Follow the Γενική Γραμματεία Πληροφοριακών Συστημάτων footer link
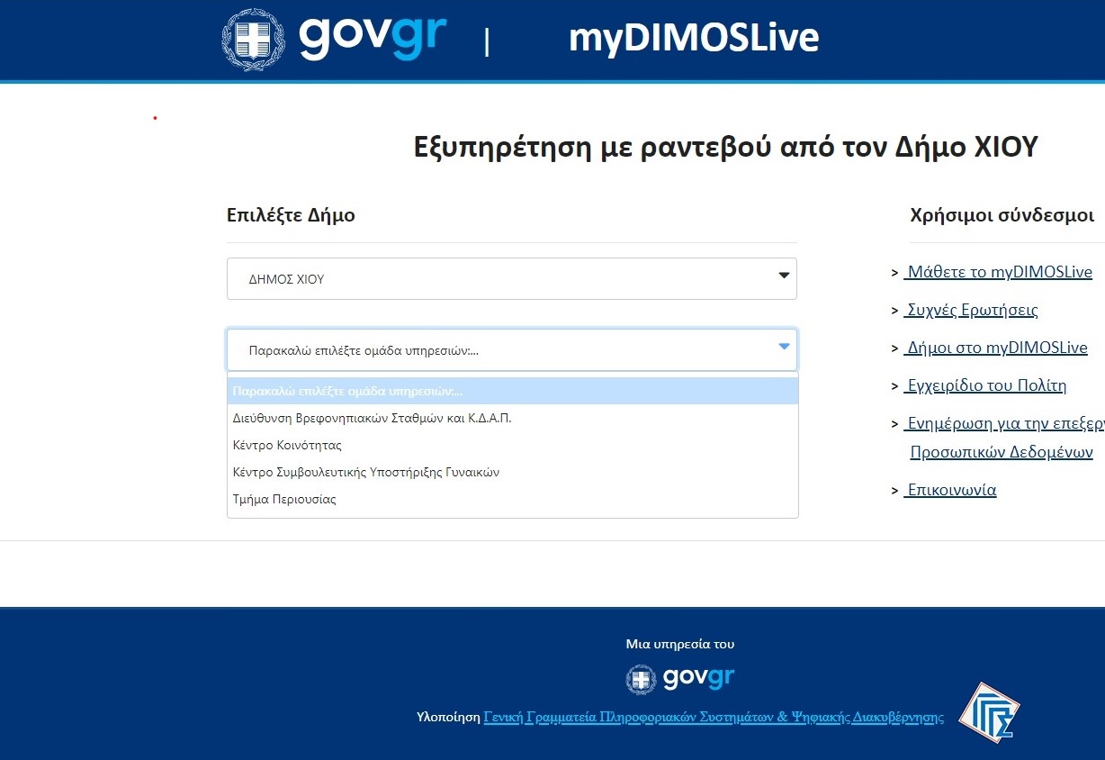This screenshot has height=760, width=1105. tap(714, 717)
